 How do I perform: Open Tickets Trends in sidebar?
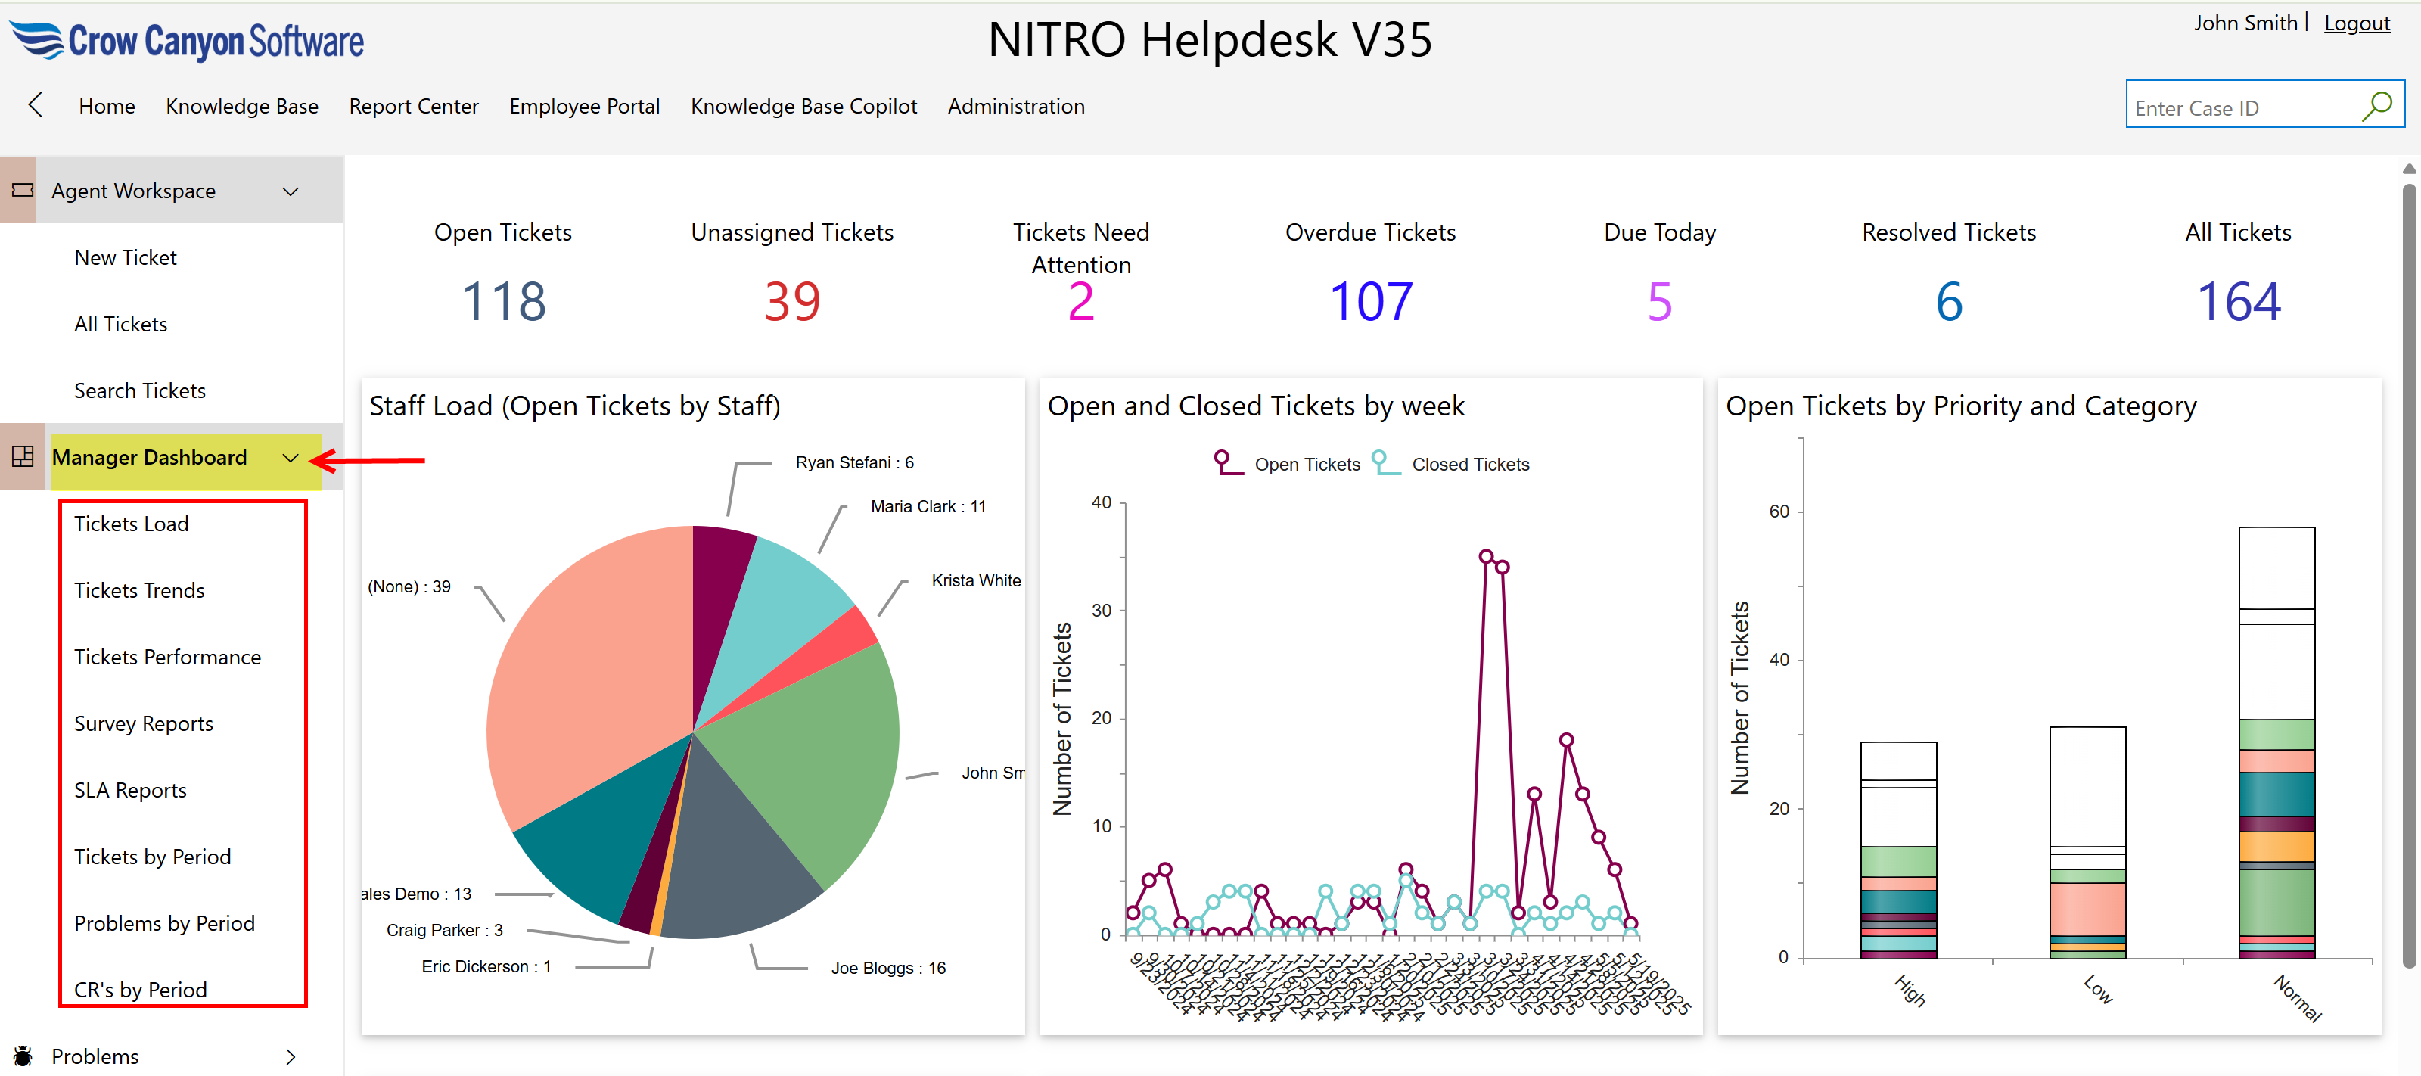point(139,590)
